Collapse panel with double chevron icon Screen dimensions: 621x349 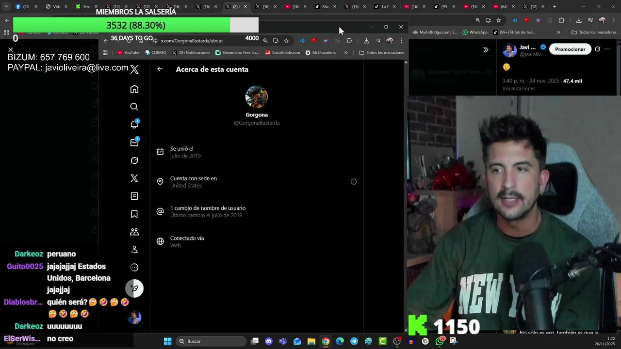tap(486, 49)
